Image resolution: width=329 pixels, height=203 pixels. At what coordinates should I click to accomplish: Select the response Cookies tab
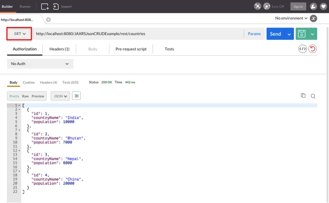[28, 82]
